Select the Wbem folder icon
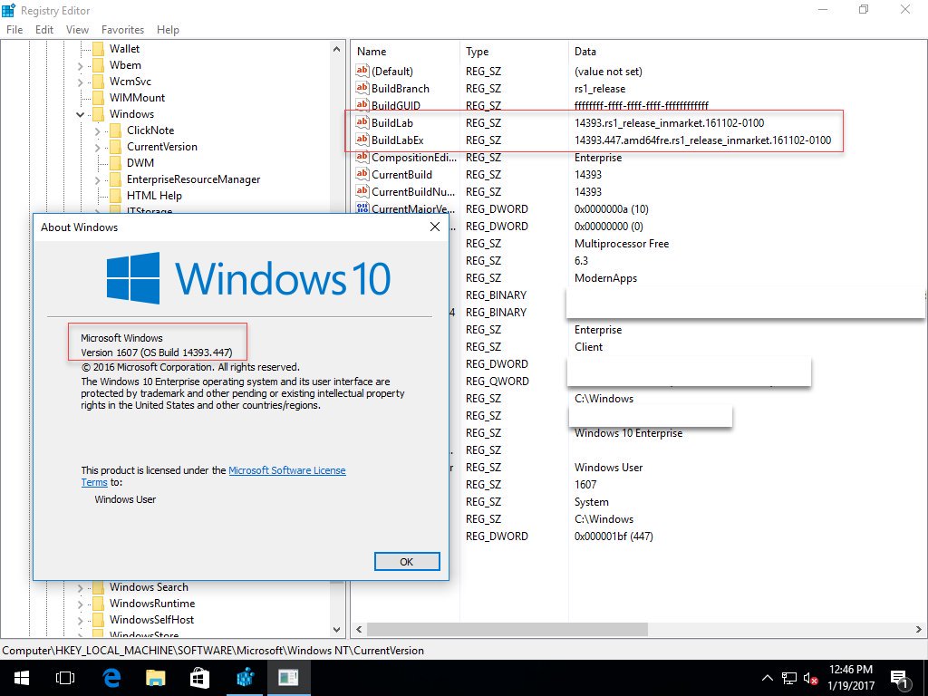The width and height of the screenshot is (928, 696). click(98, 65)
